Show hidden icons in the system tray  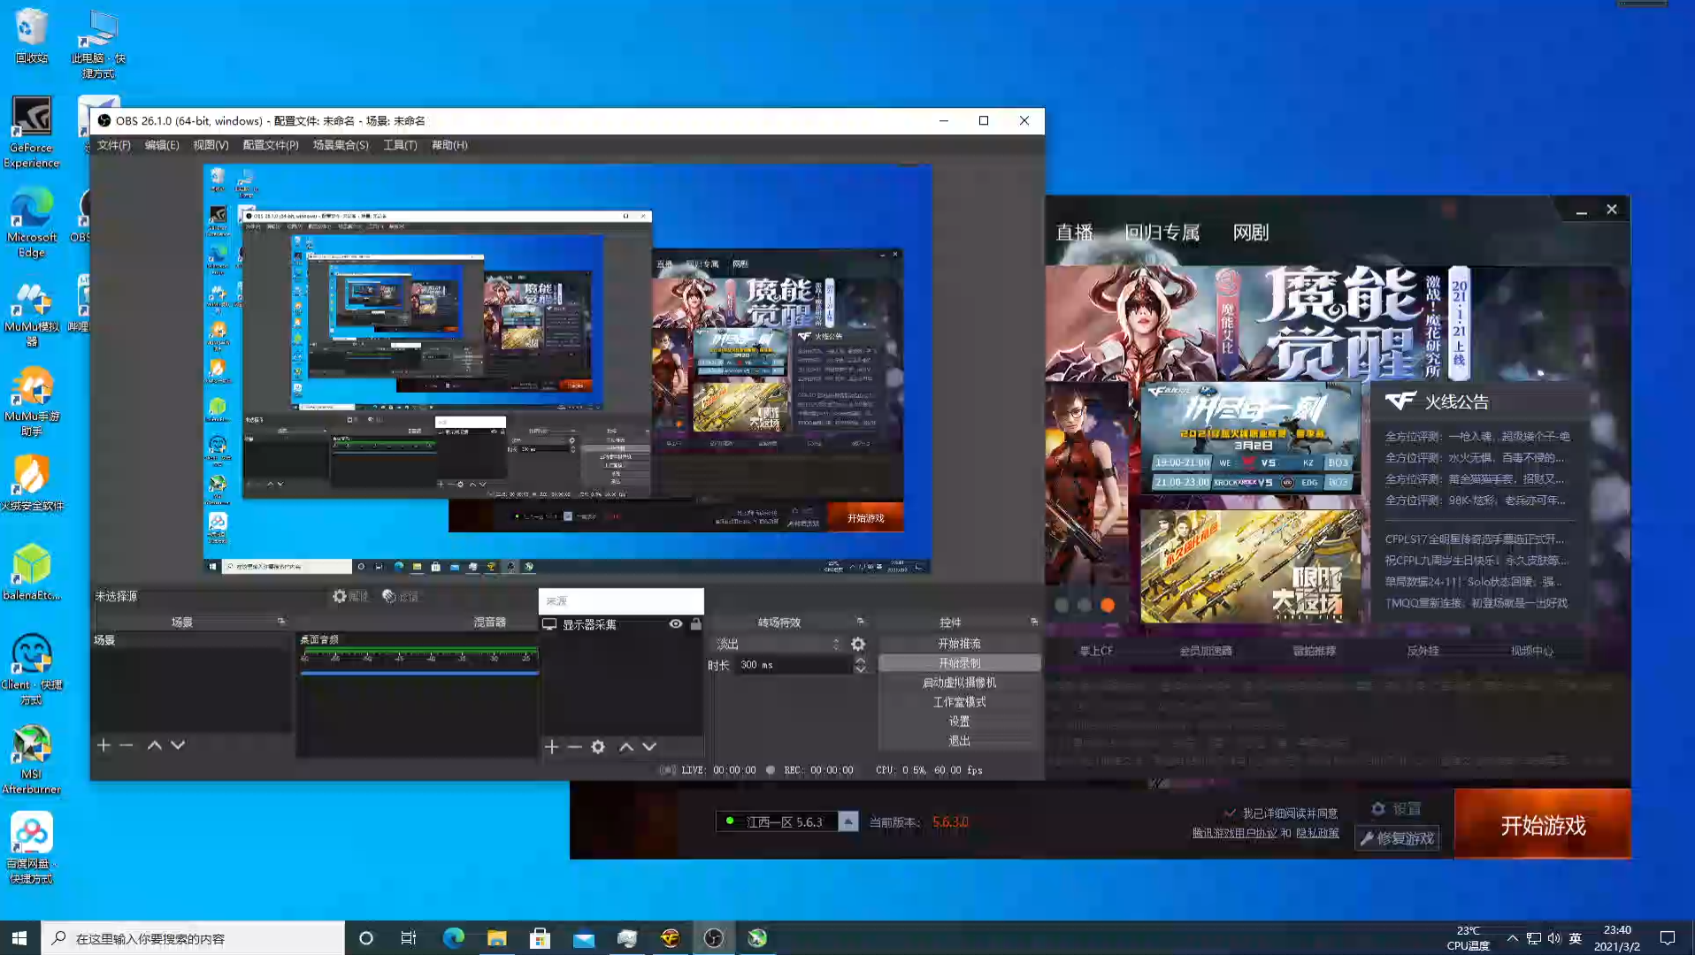click(x=1512, y=938)
